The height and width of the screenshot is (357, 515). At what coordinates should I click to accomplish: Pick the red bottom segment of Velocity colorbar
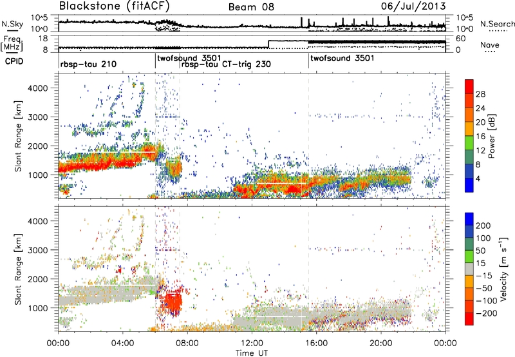(469, 319)
